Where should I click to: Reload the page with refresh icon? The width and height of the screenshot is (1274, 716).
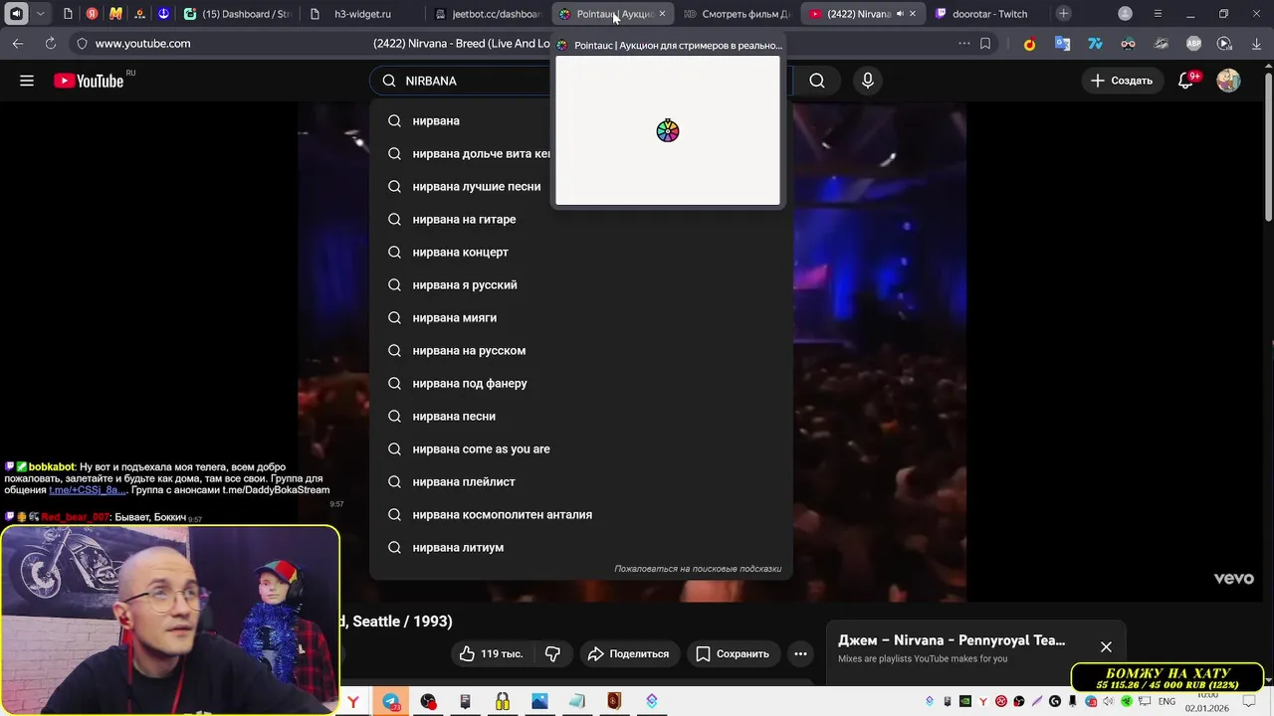(51, 44)
